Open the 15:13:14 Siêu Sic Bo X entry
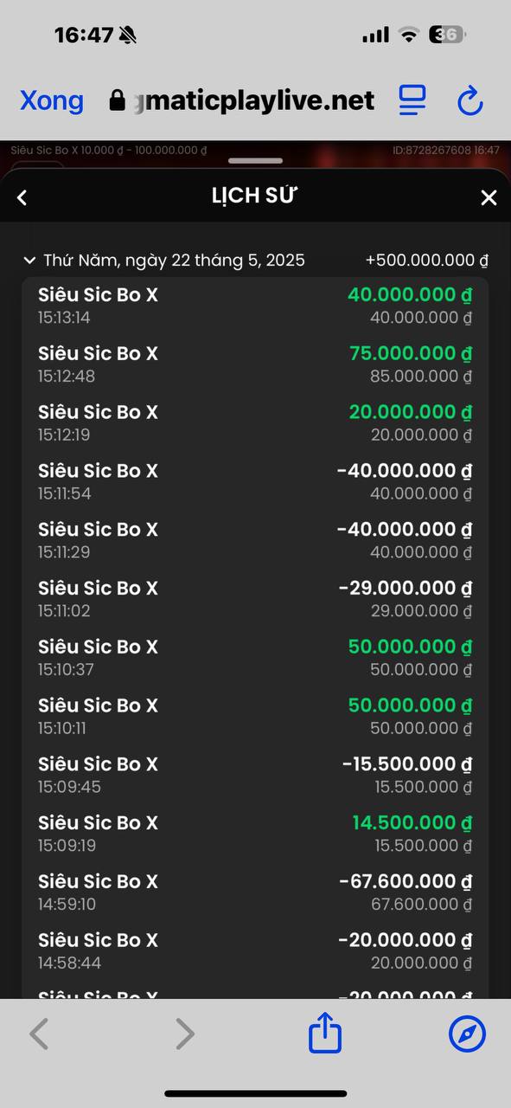511x1108 pixels. point(255,306)
